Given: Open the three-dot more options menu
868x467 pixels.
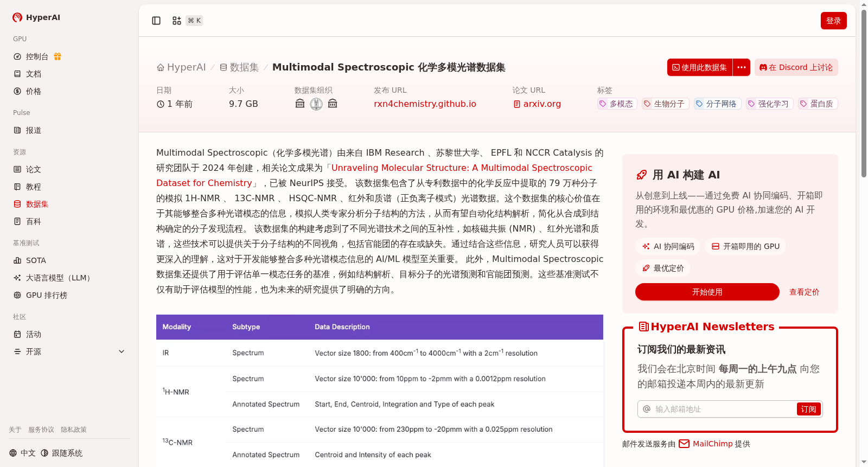Looking at the screenshot, I should 742,67.
